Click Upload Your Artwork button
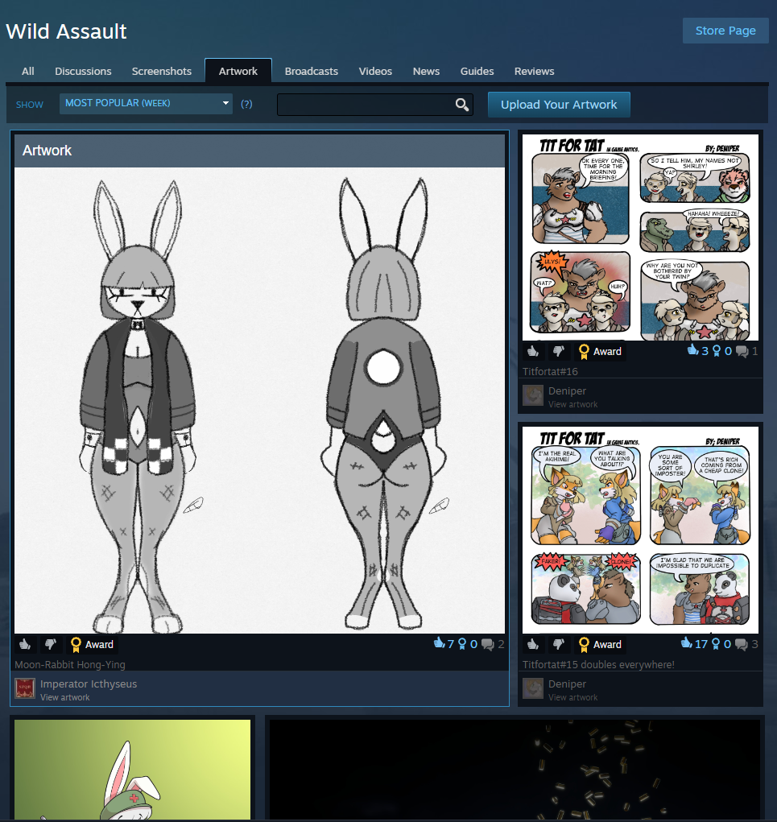Image resolution: width=777 pixels, height=822 pixels. 558,105
